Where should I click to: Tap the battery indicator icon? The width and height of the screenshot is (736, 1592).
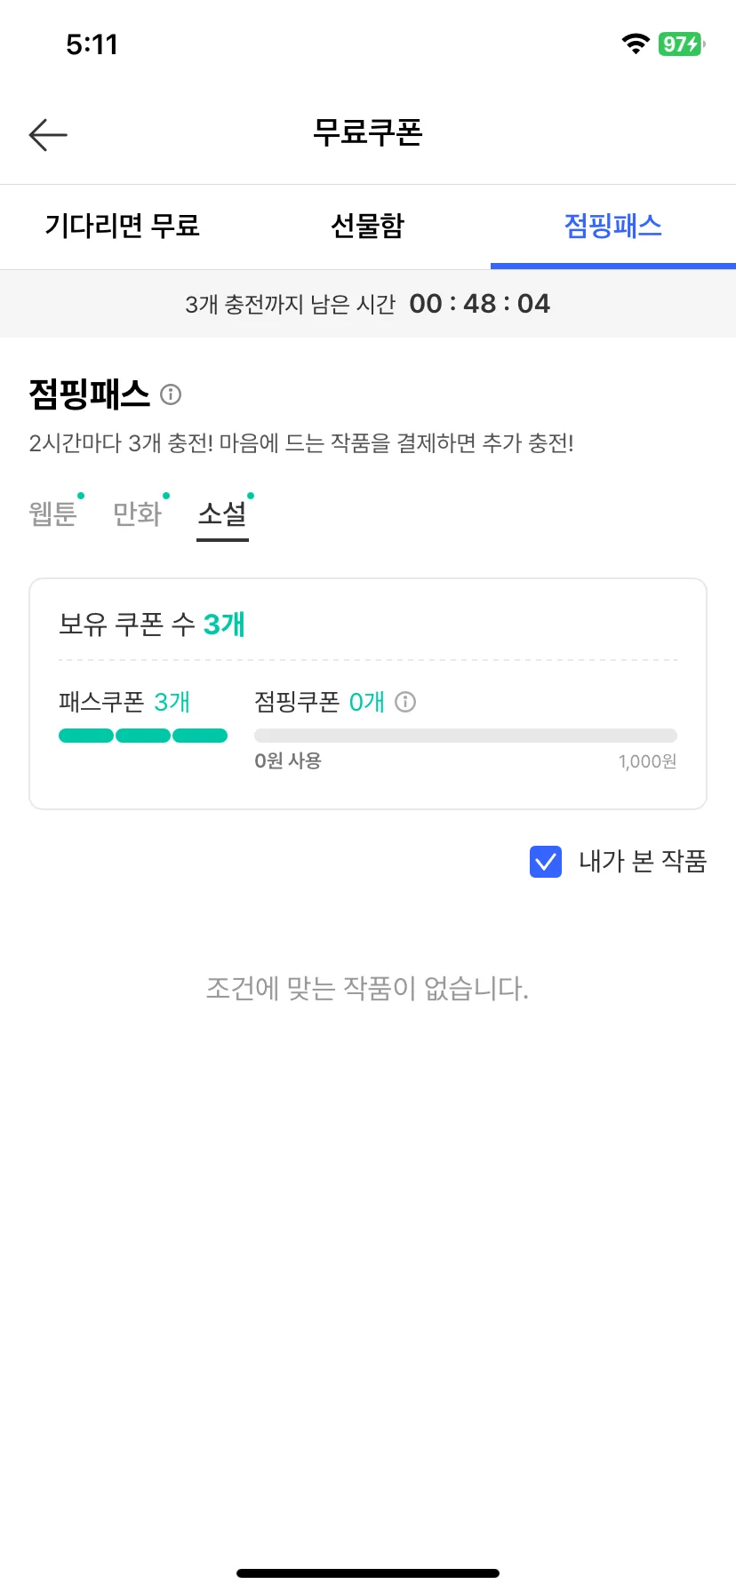(x=682, y=44)
